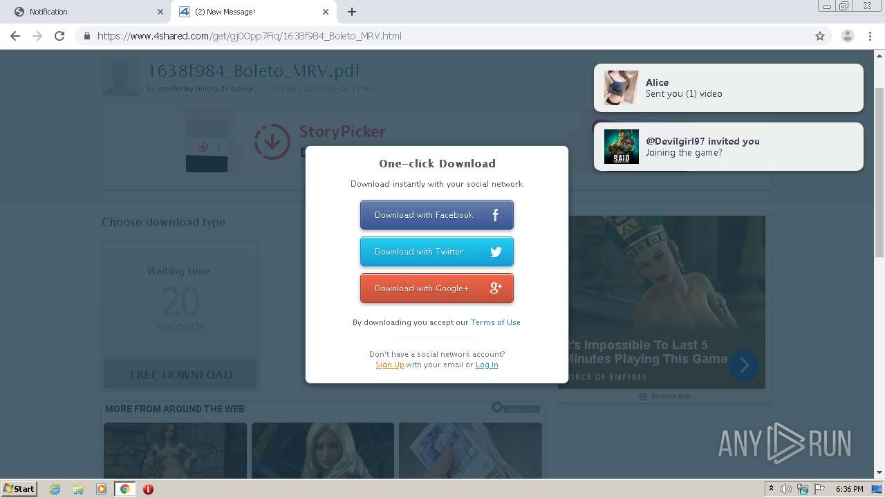Open the red Opera taskbar icon
The image size is (885, 498).
point(148,489)
